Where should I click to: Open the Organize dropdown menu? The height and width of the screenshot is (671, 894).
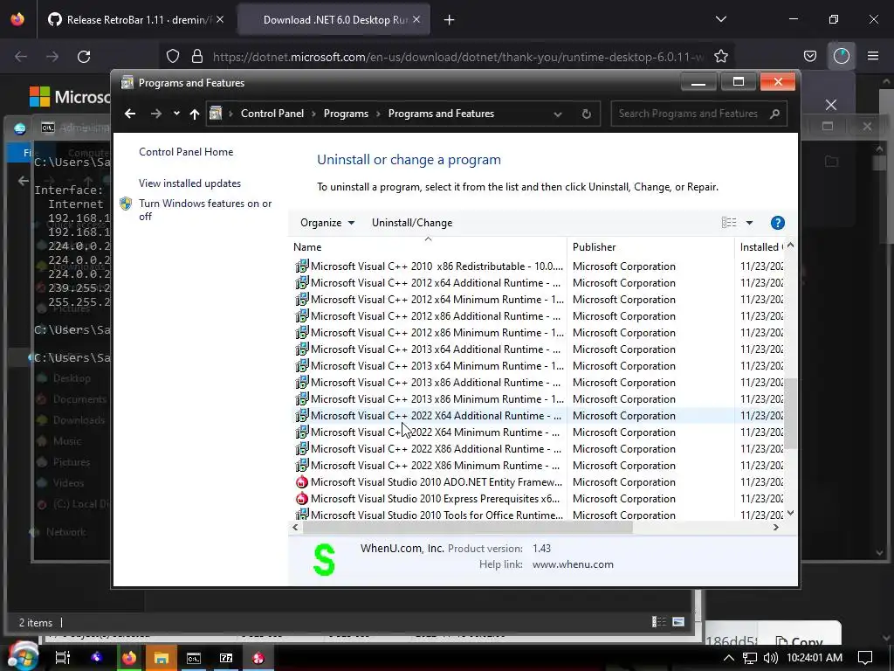327,223
